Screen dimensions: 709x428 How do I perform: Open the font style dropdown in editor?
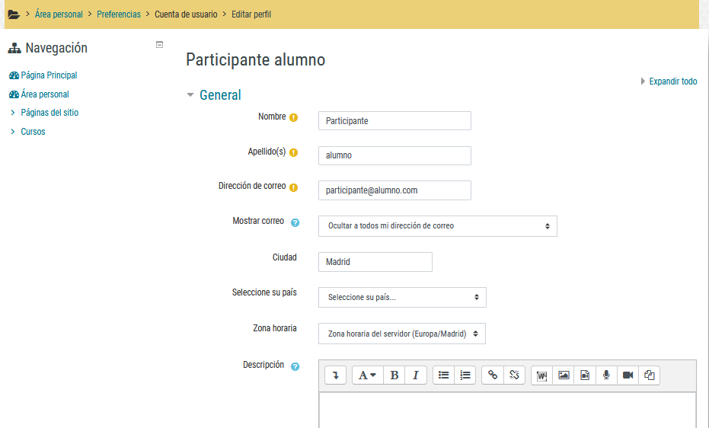(x=367, y=375)
